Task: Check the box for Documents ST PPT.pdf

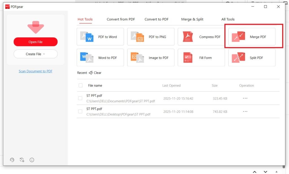Action: (80, 98)
